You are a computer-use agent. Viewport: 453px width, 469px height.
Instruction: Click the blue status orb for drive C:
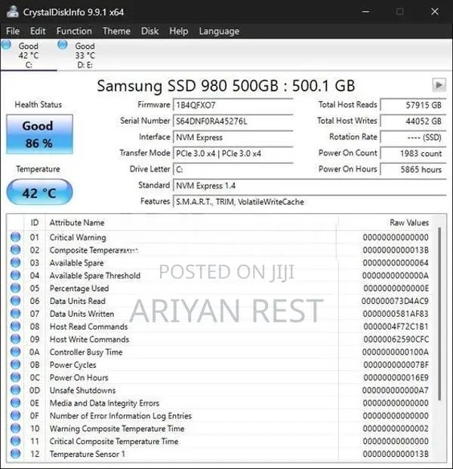pyautogui.click(x=6, y=45)
